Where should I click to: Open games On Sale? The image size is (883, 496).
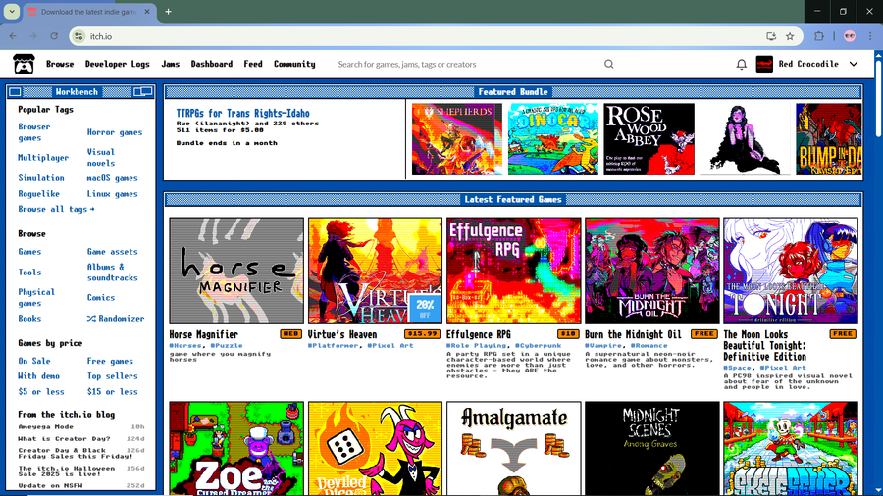(33, 361)
